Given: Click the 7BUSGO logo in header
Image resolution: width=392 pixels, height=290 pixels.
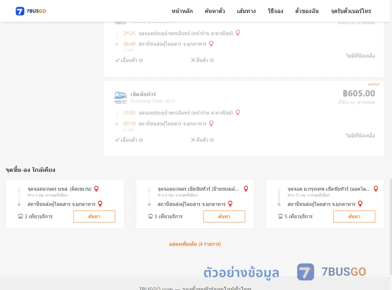Looking at the screenshot, I should 31,11.
